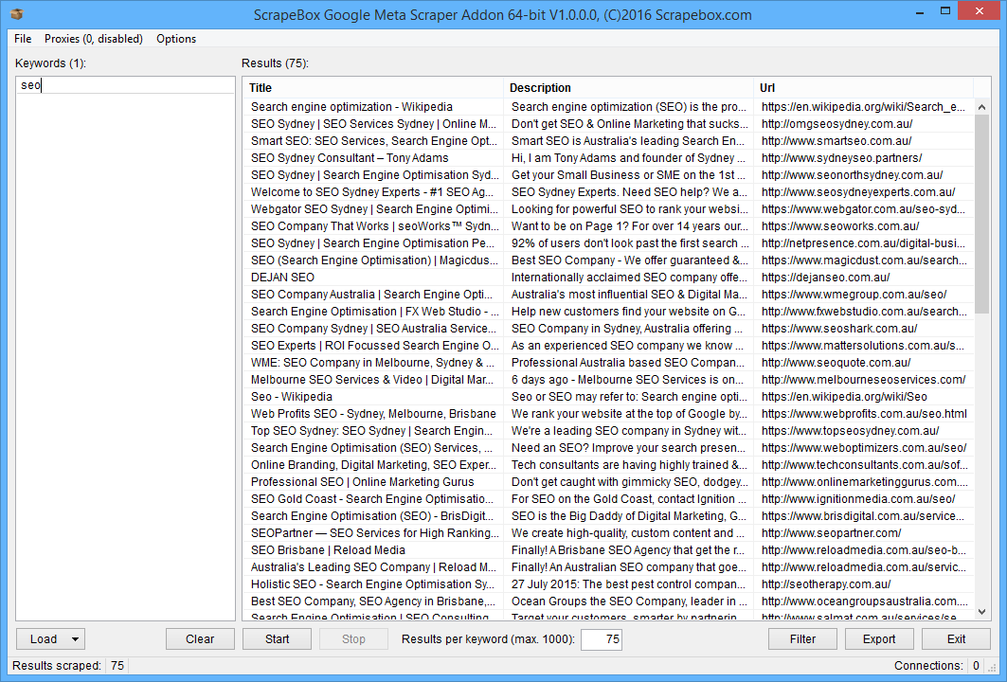Viewport: 1007px width, 682px height.
Task: Sort results by Description column header
Action: (x=628, y=88)
